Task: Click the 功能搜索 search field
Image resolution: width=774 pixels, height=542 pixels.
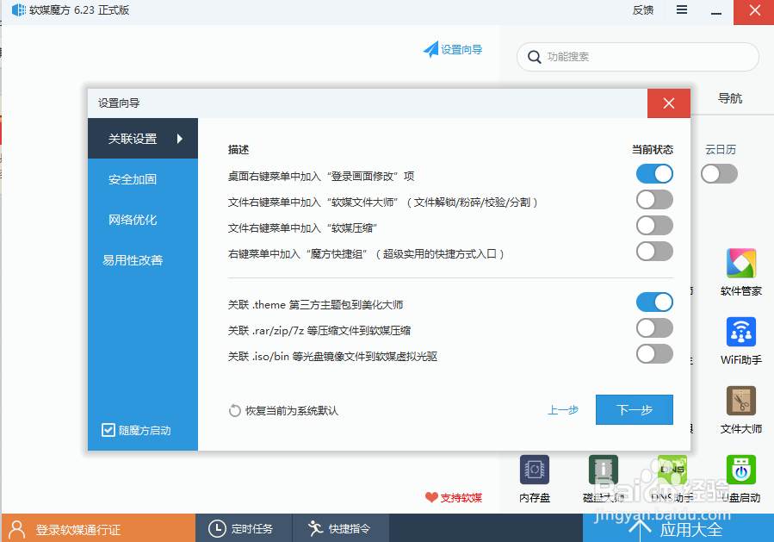Action: click(638, 57)
